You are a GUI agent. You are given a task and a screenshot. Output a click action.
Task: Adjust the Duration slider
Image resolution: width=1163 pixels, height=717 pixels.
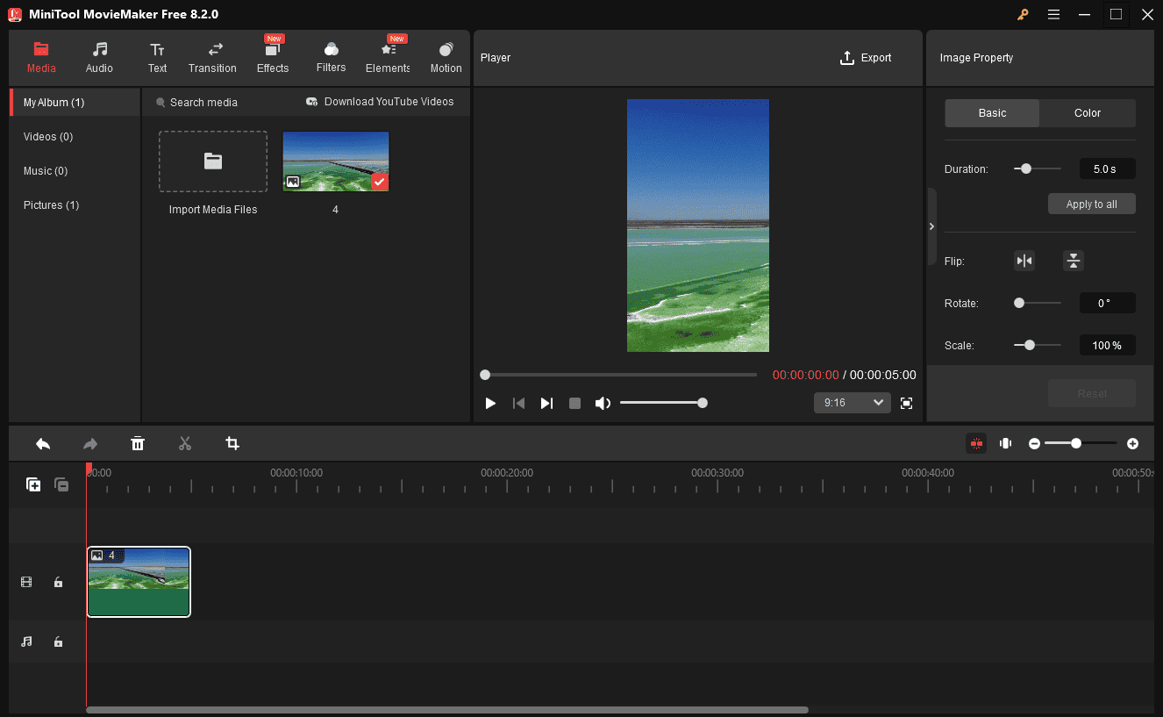pyautogui.click(x=1037, y=168)
